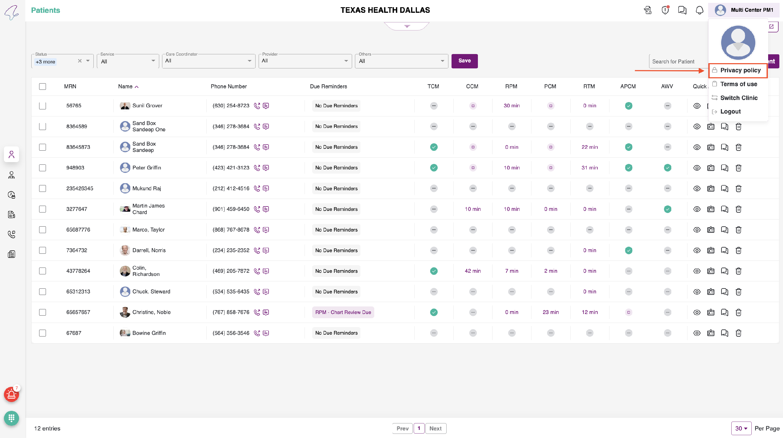
Task: Open the Provider filter dropdown
Action: point(305,61)
